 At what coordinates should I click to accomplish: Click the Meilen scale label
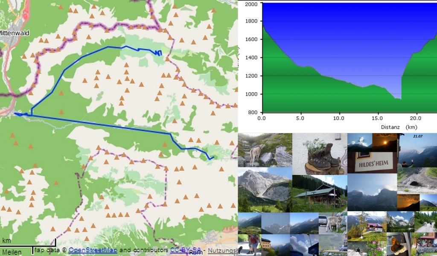(11, 252)
